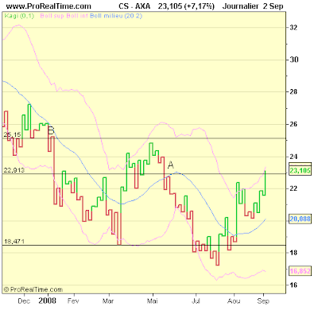Click the 28 price axis label

click(x=293, y=91)
